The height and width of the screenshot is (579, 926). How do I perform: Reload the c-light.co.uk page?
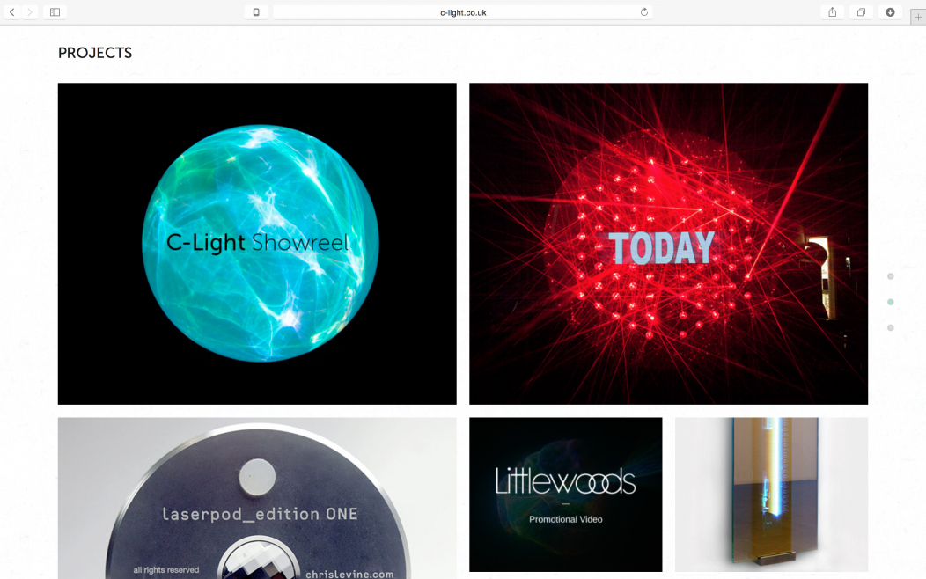click(643, 11)
